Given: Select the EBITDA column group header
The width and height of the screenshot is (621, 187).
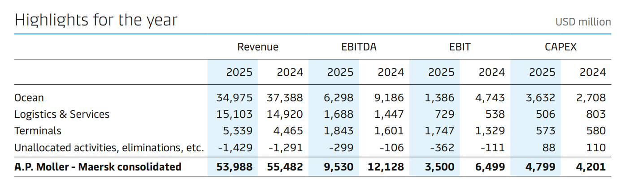Looking at the screenshot, I should click(359, 47).
